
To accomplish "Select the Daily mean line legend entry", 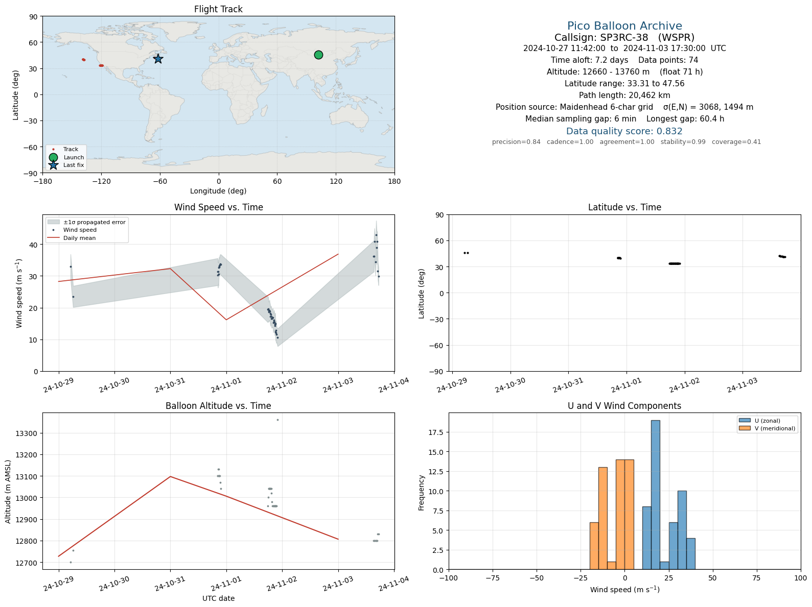I will pos(72,238).
